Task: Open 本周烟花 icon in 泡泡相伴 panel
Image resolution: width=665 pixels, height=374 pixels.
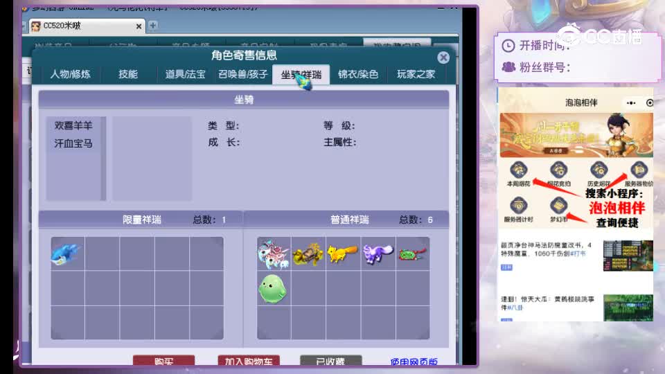Action: [x=518, y=170]
